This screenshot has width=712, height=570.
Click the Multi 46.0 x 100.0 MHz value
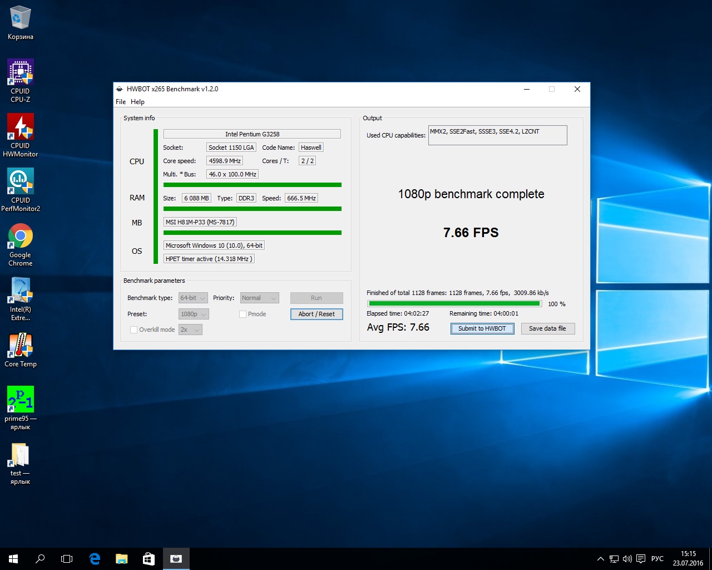[x=233, y=174]
